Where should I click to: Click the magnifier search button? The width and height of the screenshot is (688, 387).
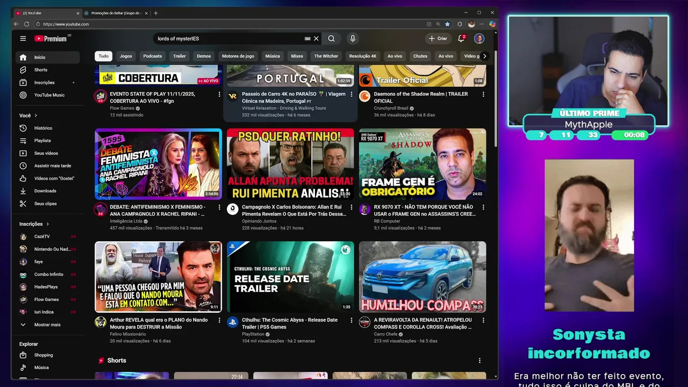coord(332,39)
